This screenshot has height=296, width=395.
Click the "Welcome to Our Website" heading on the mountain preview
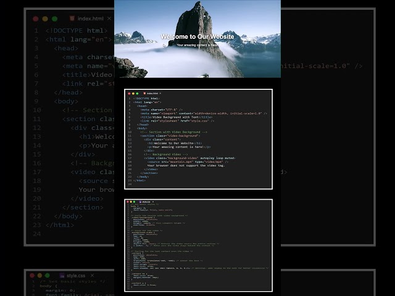197,37
